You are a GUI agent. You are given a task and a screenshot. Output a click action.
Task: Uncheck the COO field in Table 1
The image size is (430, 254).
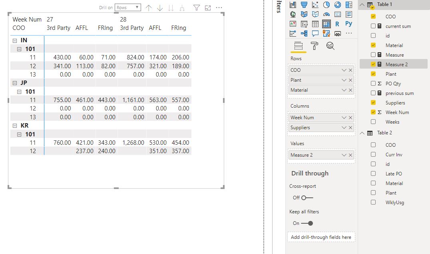(373, 16)
